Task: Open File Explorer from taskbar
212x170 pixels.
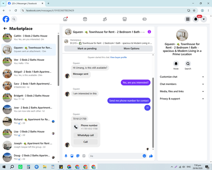Action: [x=45, y=167]
